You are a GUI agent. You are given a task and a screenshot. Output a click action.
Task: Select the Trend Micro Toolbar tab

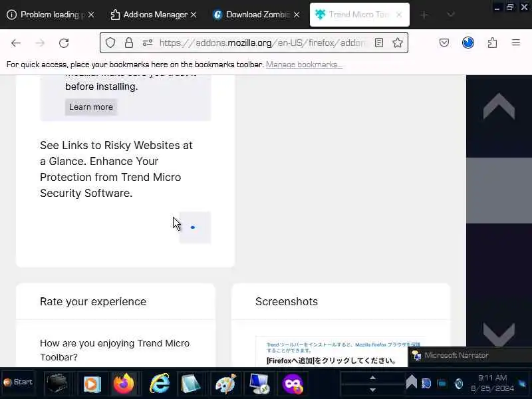[x=359, y=15]
